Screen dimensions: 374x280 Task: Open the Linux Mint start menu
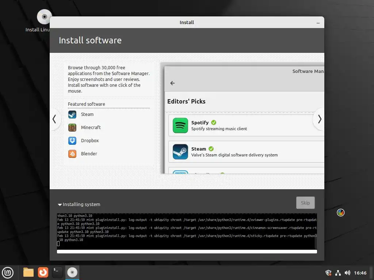coord(8,273)
